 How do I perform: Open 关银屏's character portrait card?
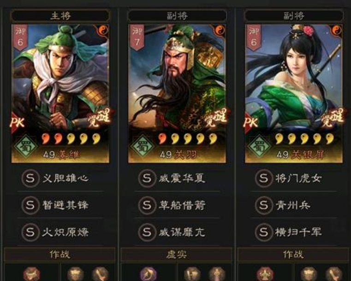point(294,94)
